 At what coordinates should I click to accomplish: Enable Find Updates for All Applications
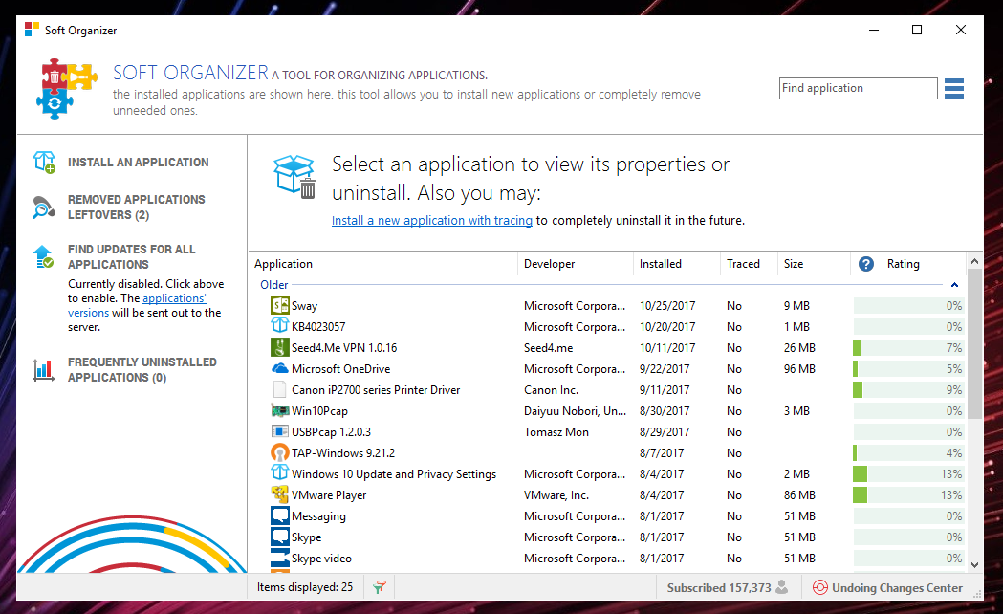click(131, 256)
